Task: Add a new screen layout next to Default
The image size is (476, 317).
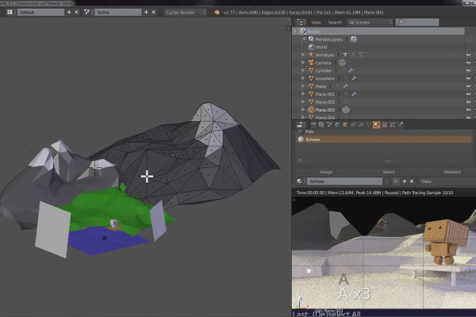Action: (69, 12)
